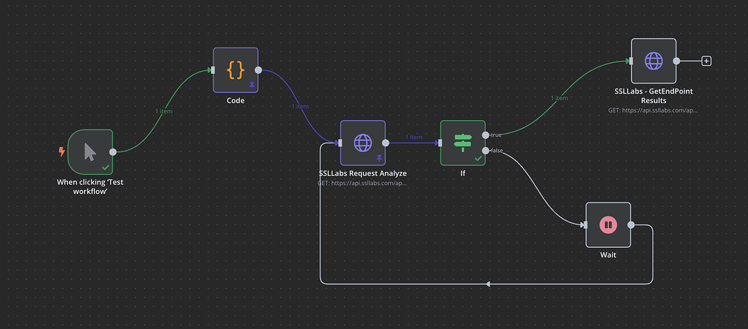Open the SSLLabs Request Analyze globe node
This screenshot has width=748, height=329.
pos(362,143)
